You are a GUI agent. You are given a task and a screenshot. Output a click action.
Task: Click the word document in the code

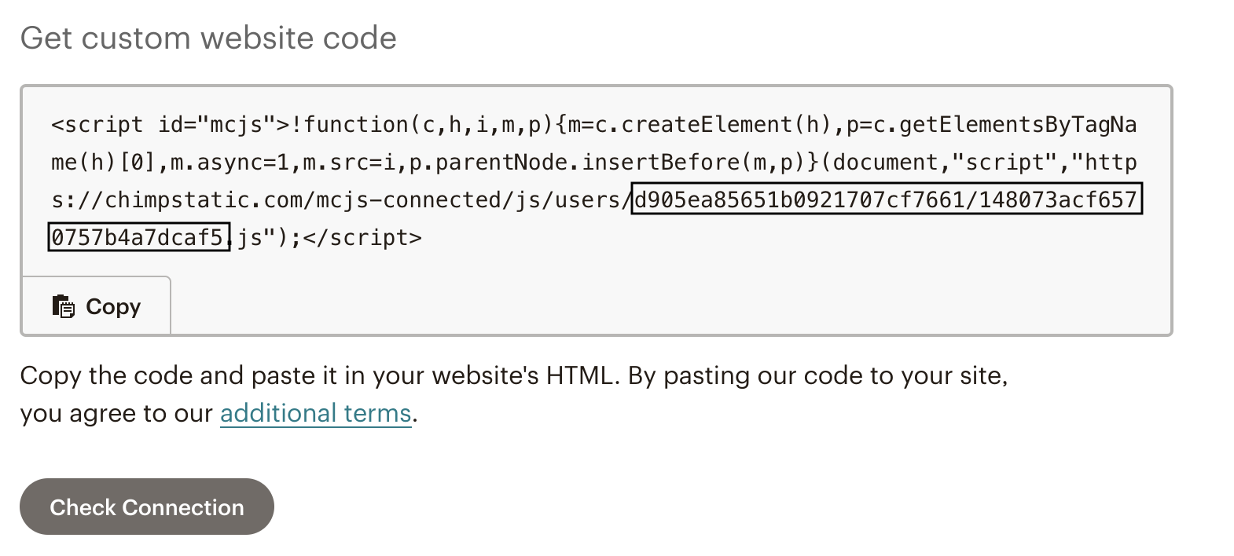click(x=885, y=163)
